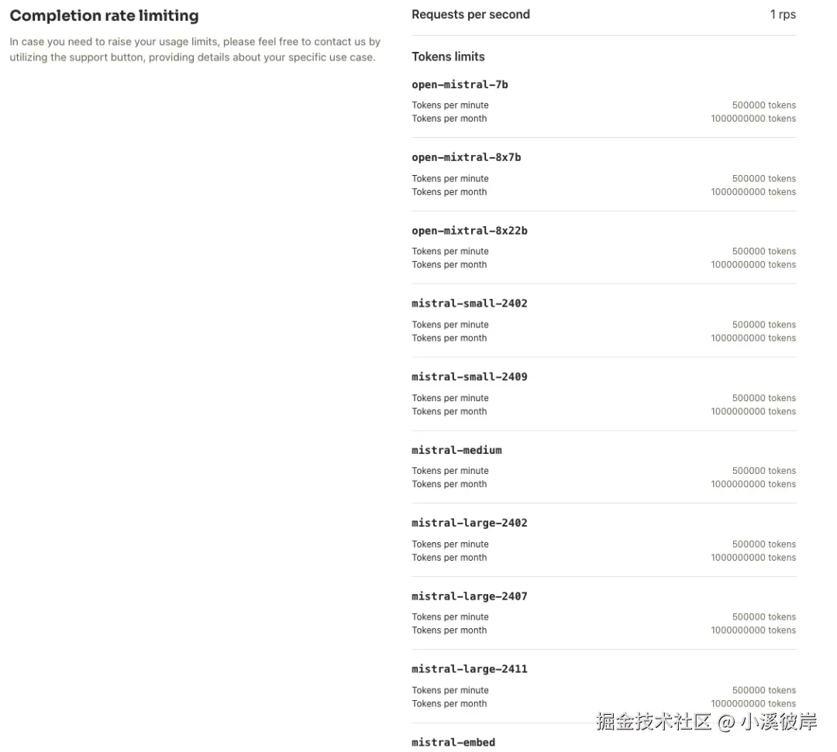Select the mistral-medium model name
837x752 pixels.
click(456, 450)
